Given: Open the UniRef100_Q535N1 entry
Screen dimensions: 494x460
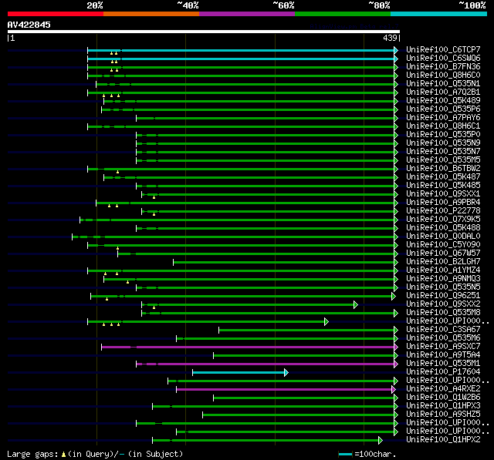Looking at the screenshot, I should [443, 84].
